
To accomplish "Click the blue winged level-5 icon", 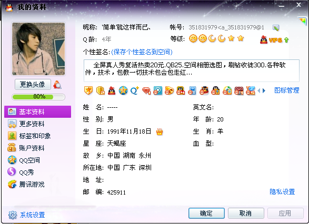I will (x=251, y=91).
